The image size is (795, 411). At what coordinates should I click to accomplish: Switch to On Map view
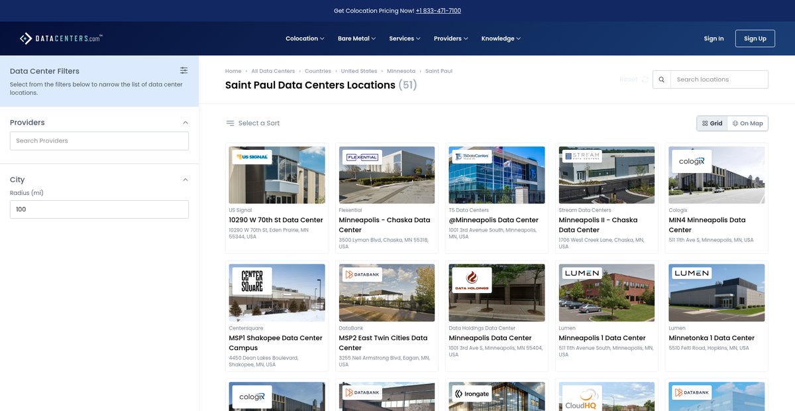(747, 123)
